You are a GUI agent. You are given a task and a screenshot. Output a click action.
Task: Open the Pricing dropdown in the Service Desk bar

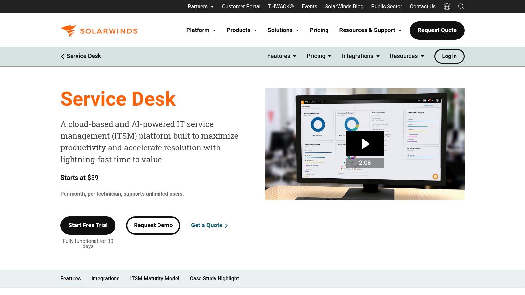click(x=319, y=56)
